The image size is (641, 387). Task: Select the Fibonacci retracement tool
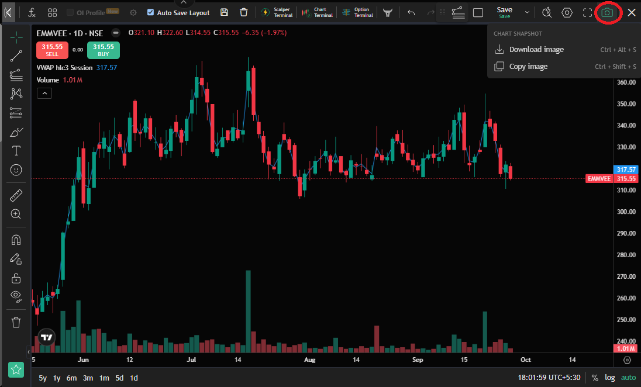pos(16,75)
